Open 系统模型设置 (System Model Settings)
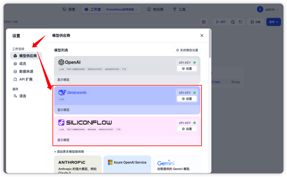This screenshot has height=177, width=287. click(x=187, y=50)
